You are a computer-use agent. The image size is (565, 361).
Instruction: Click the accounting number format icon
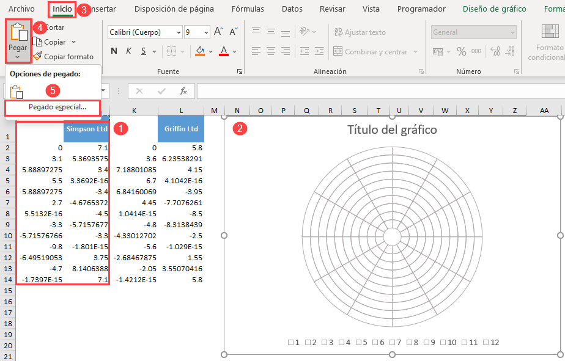coord(438,51)
